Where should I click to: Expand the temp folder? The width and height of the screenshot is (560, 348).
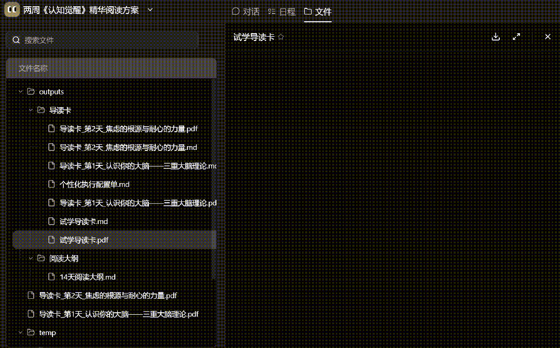pyautogui.click(x=20, y=332)
